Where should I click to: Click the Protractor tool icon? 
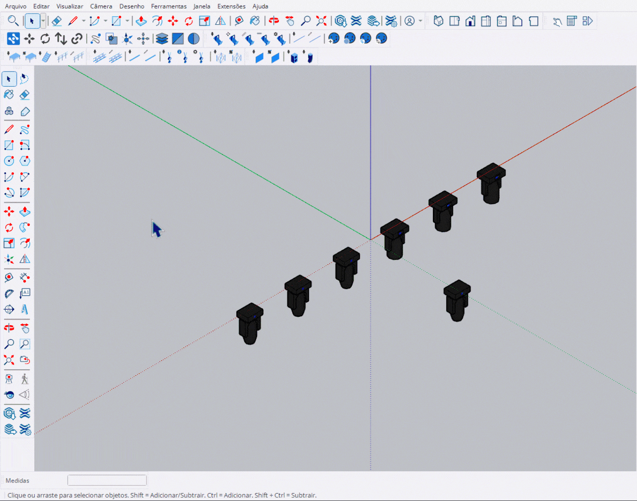pos(9,294)
